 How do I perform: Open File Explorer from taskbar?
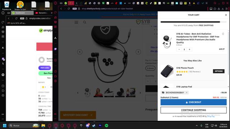click(x=43, y=126)
